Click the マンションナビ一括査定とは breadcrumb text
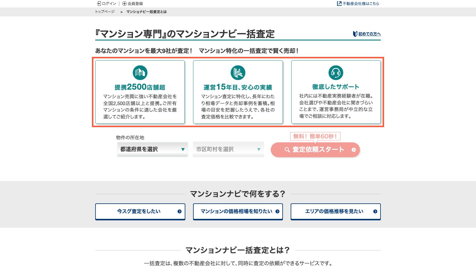The image size is (476, 268). (146, 12)
